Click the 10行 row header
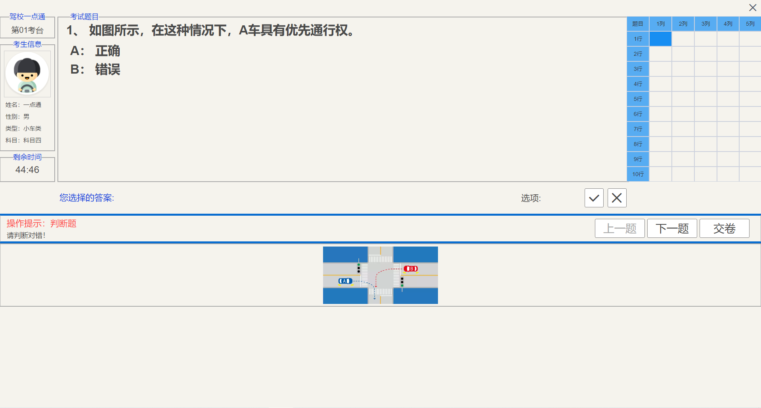 point(638,174)
